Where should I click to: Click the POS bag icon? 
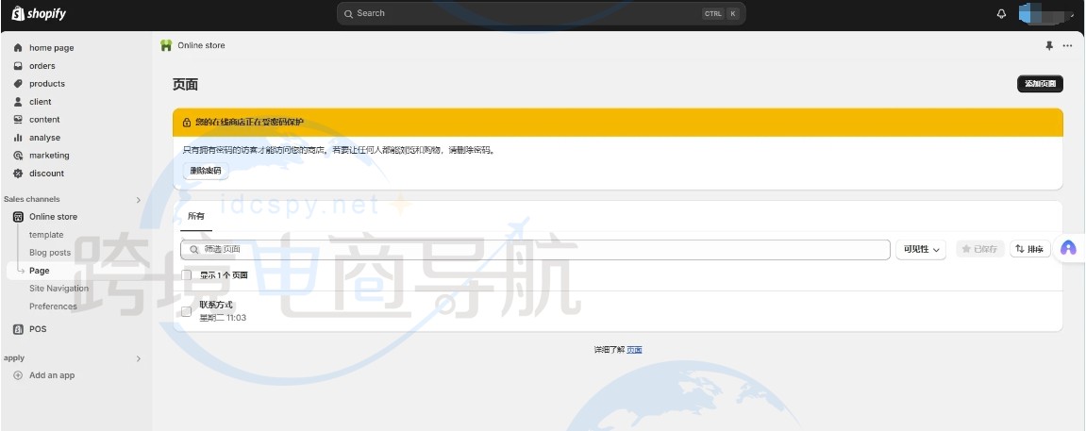tap(18, 329)
